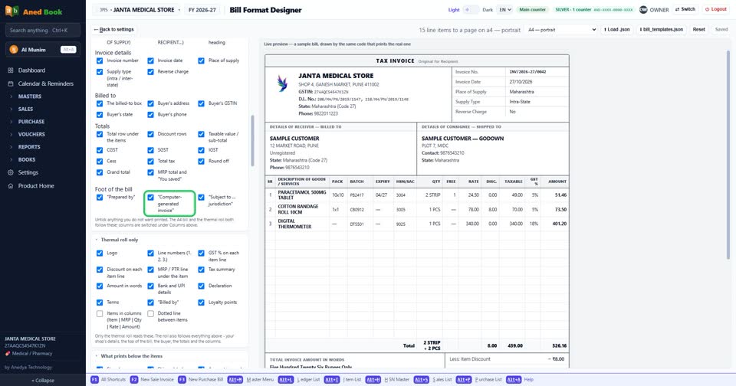Click the settings panel vertical scrollbar
This screenshot has width=736, height=386.
[252, 141]
